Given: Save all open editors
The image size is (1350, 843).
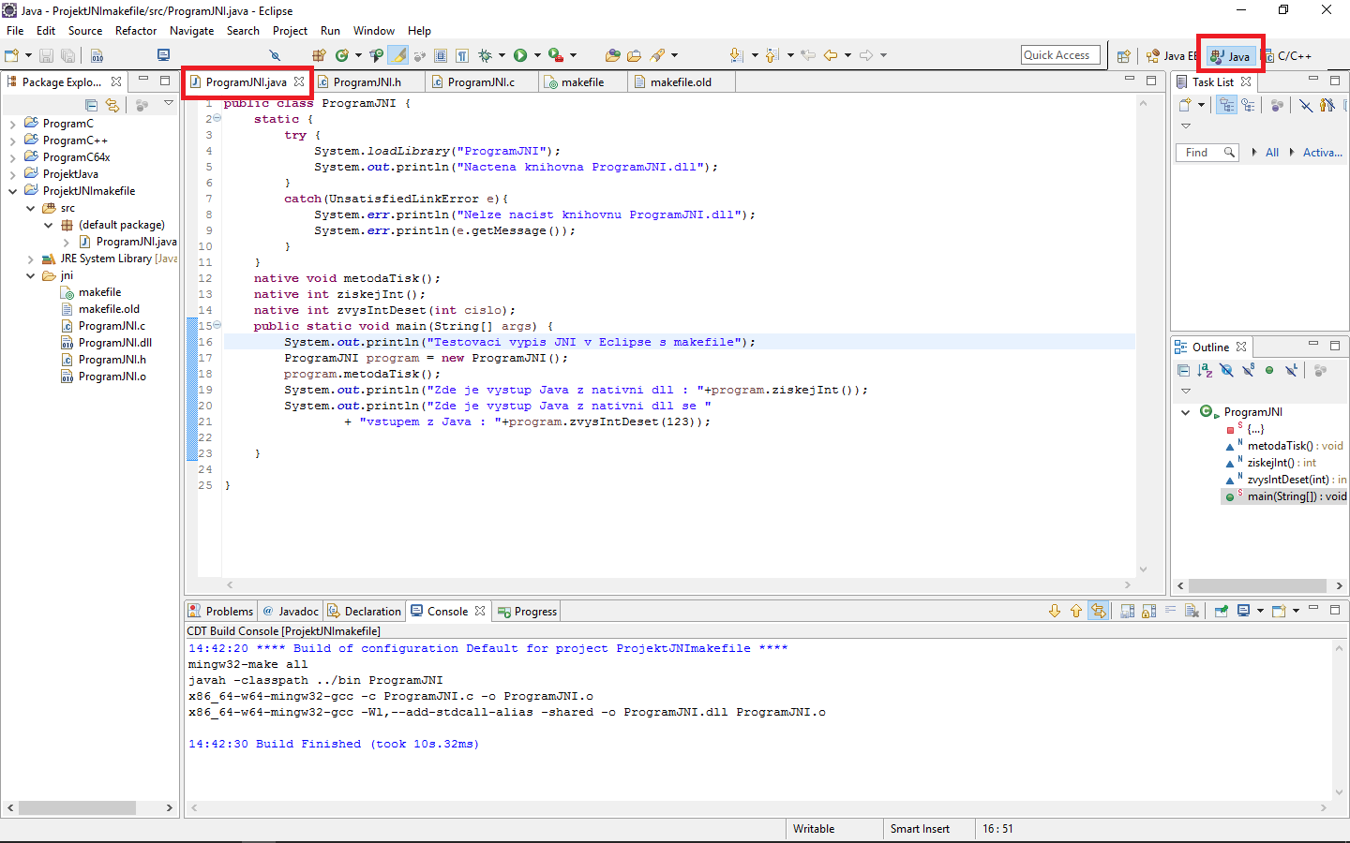Looking at the screenshot, I should (68, 54).
